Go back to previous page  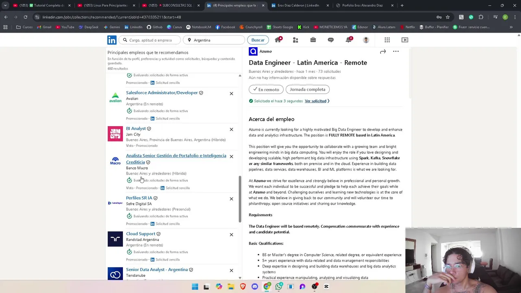click(6, 17)
